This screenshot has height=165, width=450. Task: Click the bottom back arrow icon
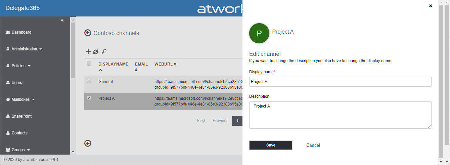click(x=88, y=143)
